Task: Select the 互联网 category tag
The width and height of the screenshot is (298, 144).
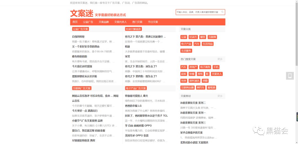Action: [212, 37]
